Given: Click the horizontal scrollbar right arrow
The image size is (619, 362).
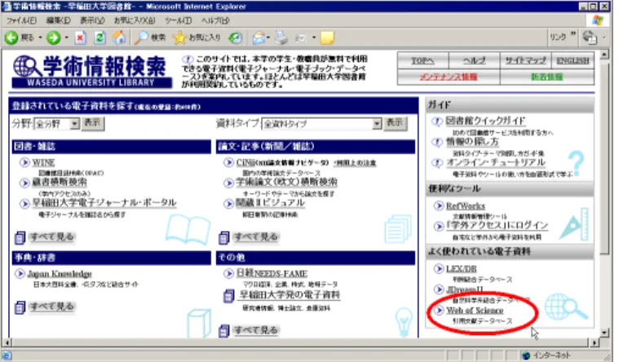Looking at the screenshot, I should [595, 342].
